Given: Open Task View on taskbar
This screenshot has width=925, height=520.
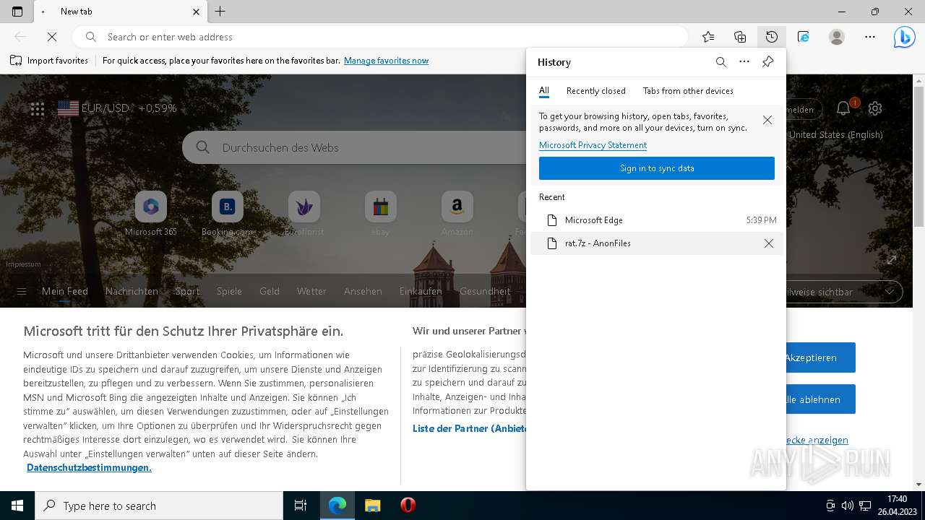Looking at the screenshot, I should 301,506.
